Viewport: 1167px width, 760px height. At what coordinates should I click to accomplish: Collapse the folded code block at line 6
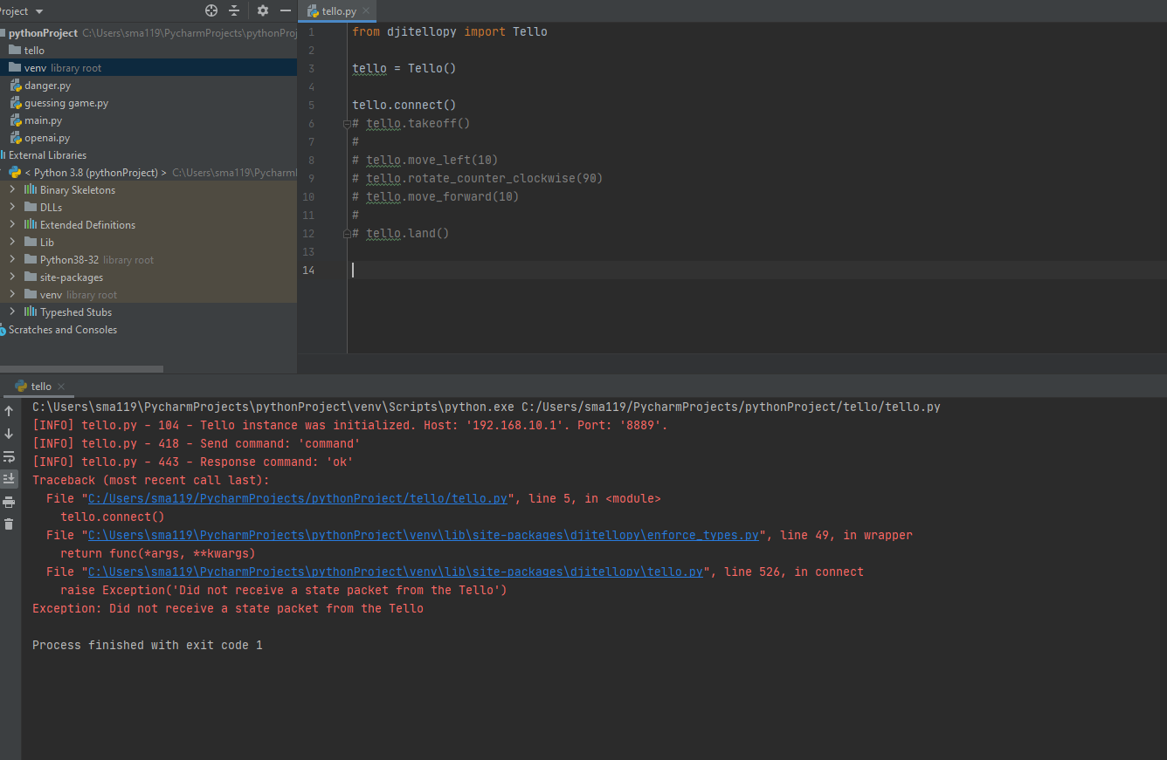click(347, 123)
